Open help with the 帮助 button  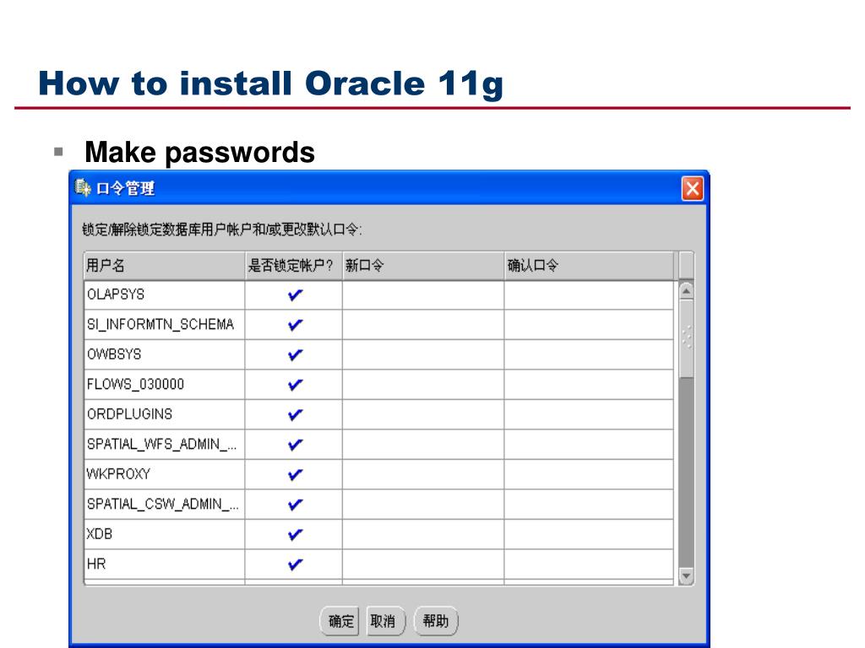click(436, 622)
